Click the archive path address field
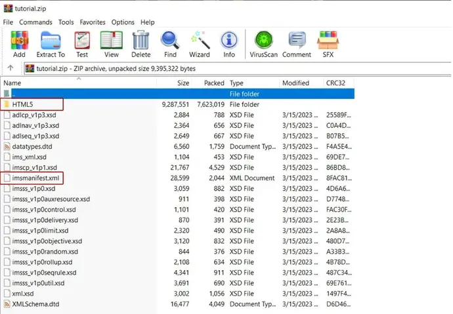This screenshot has height=314, width=453. (238, 69)
